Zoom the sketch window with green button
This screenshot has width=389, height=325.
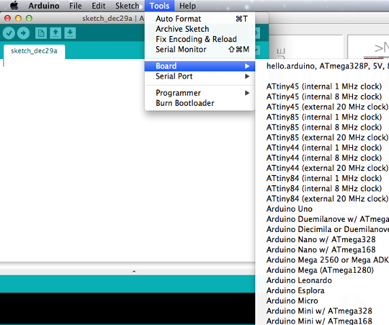point(29,18)
